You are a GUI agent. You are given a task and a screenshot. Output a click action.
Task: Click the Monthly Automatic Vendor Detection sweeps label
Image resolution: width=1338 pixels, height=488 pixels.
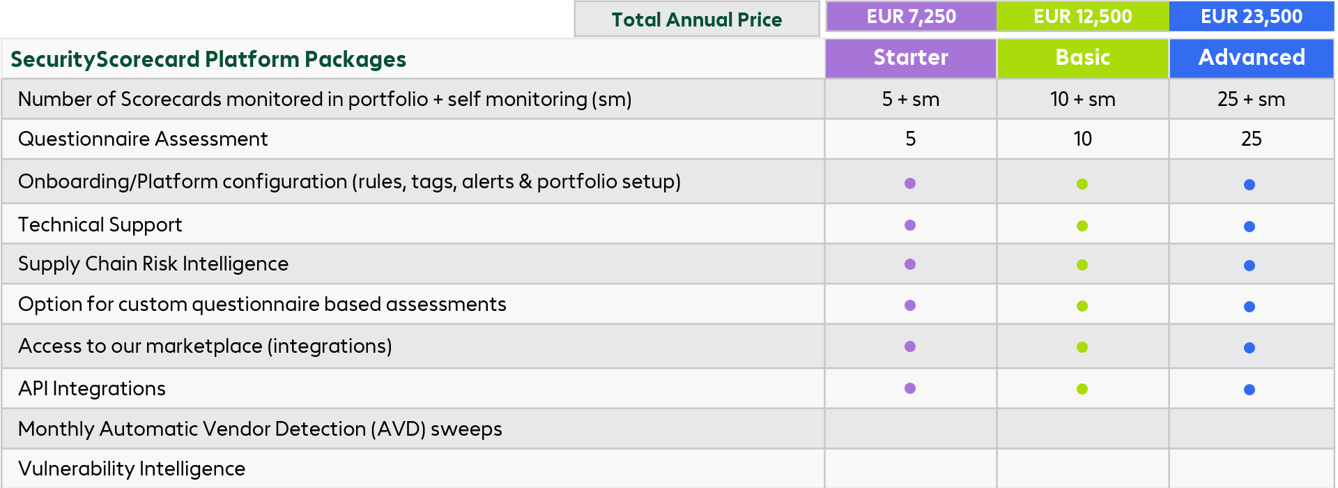click(x=260, y=429)
